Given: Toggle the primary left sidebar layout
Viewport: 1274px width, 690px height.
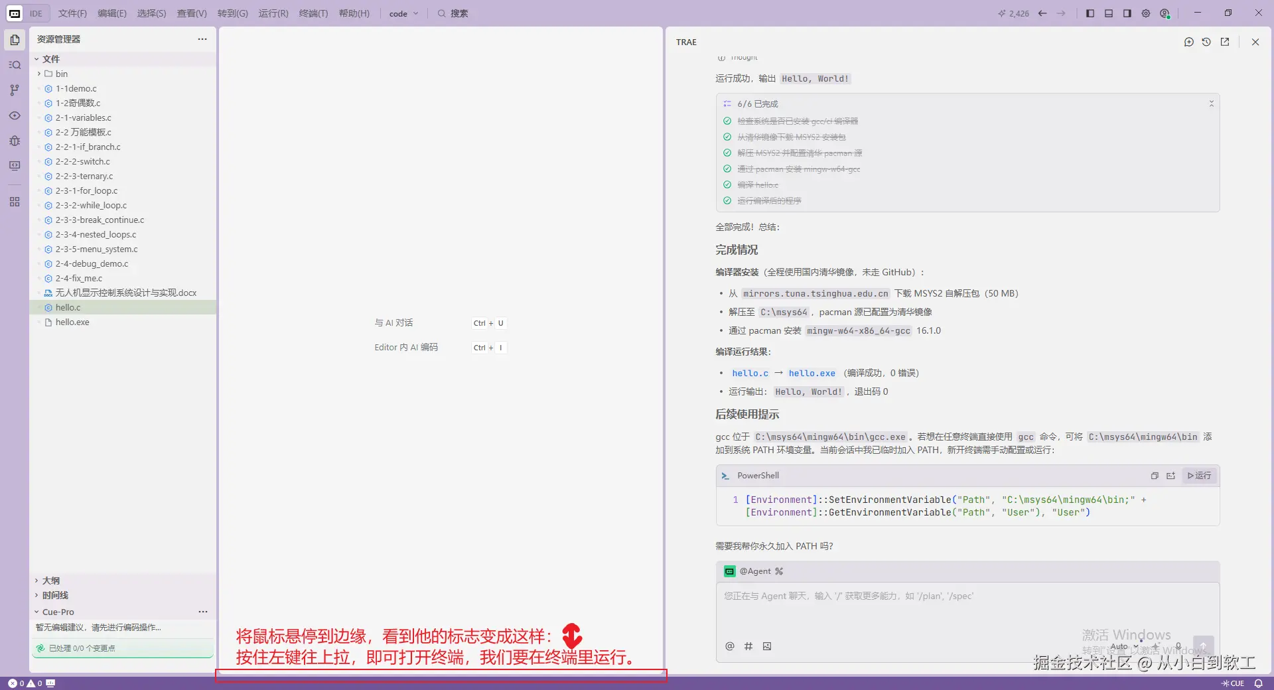Looking at the screenshot, I should (x=1090, y=13).
